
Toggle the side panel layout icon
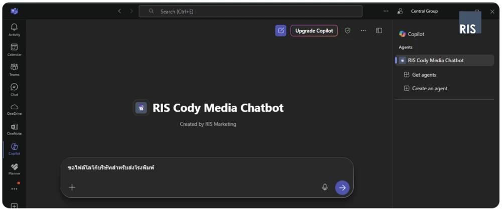click(379, 31)
